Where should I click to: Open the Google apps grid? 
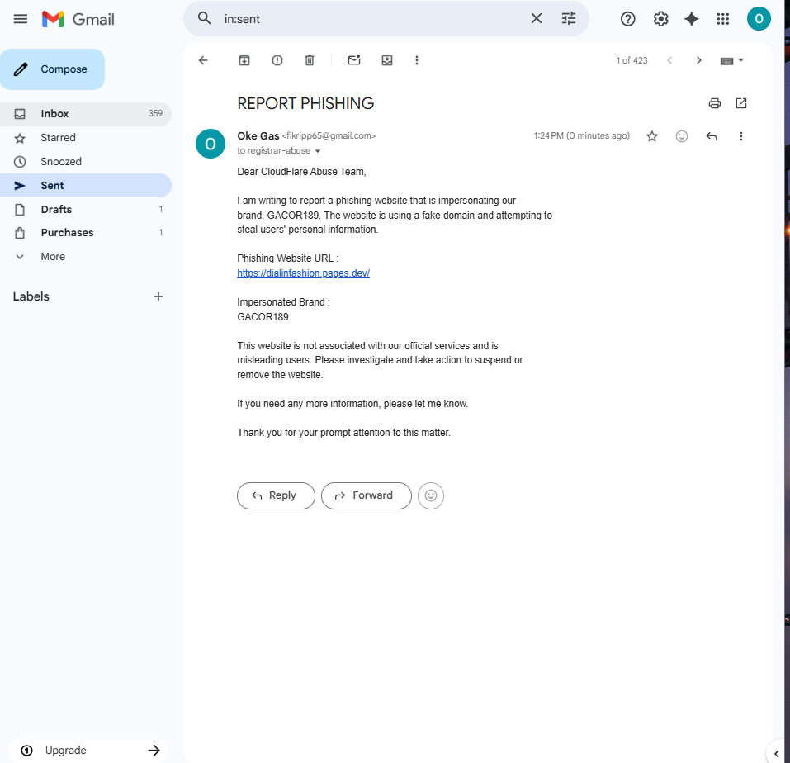(722, 19)
